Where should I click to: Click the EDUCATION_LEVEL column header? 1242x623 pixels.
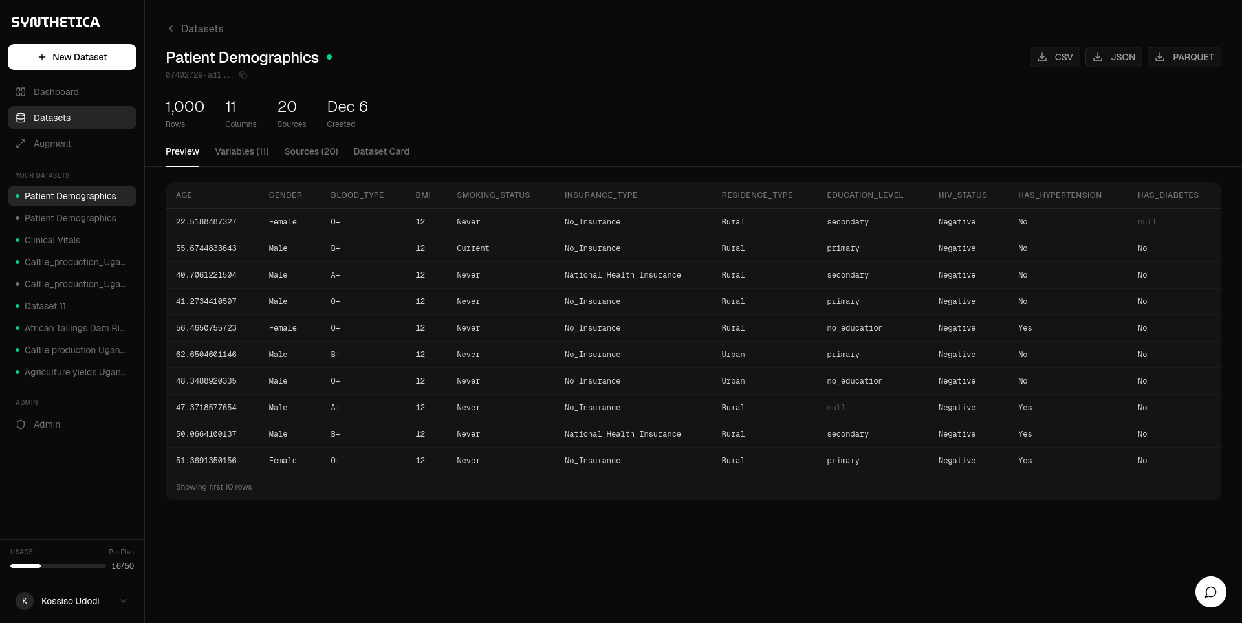point(865,195)
